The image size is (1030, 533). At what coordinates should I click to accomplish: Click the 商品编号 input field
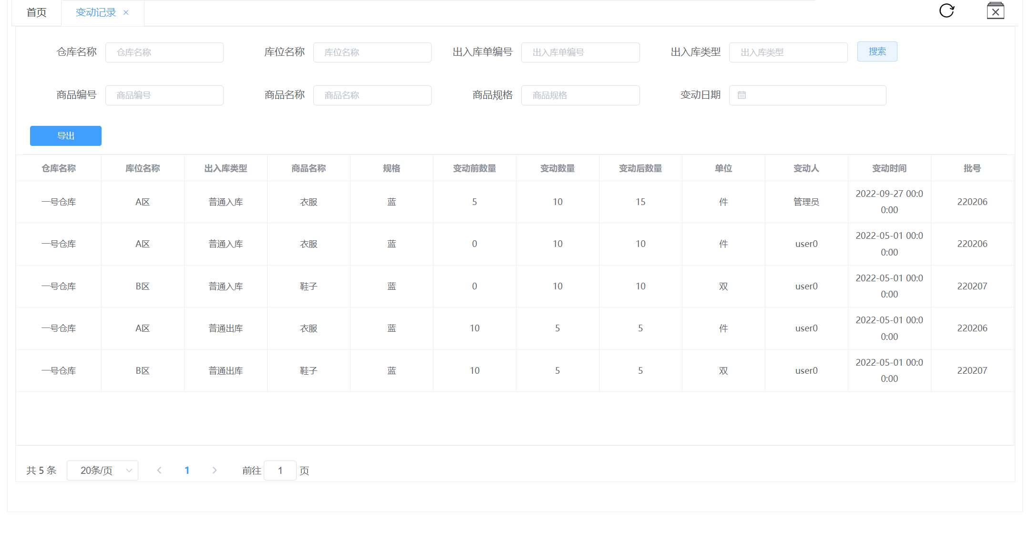click(x=165, y=95)
